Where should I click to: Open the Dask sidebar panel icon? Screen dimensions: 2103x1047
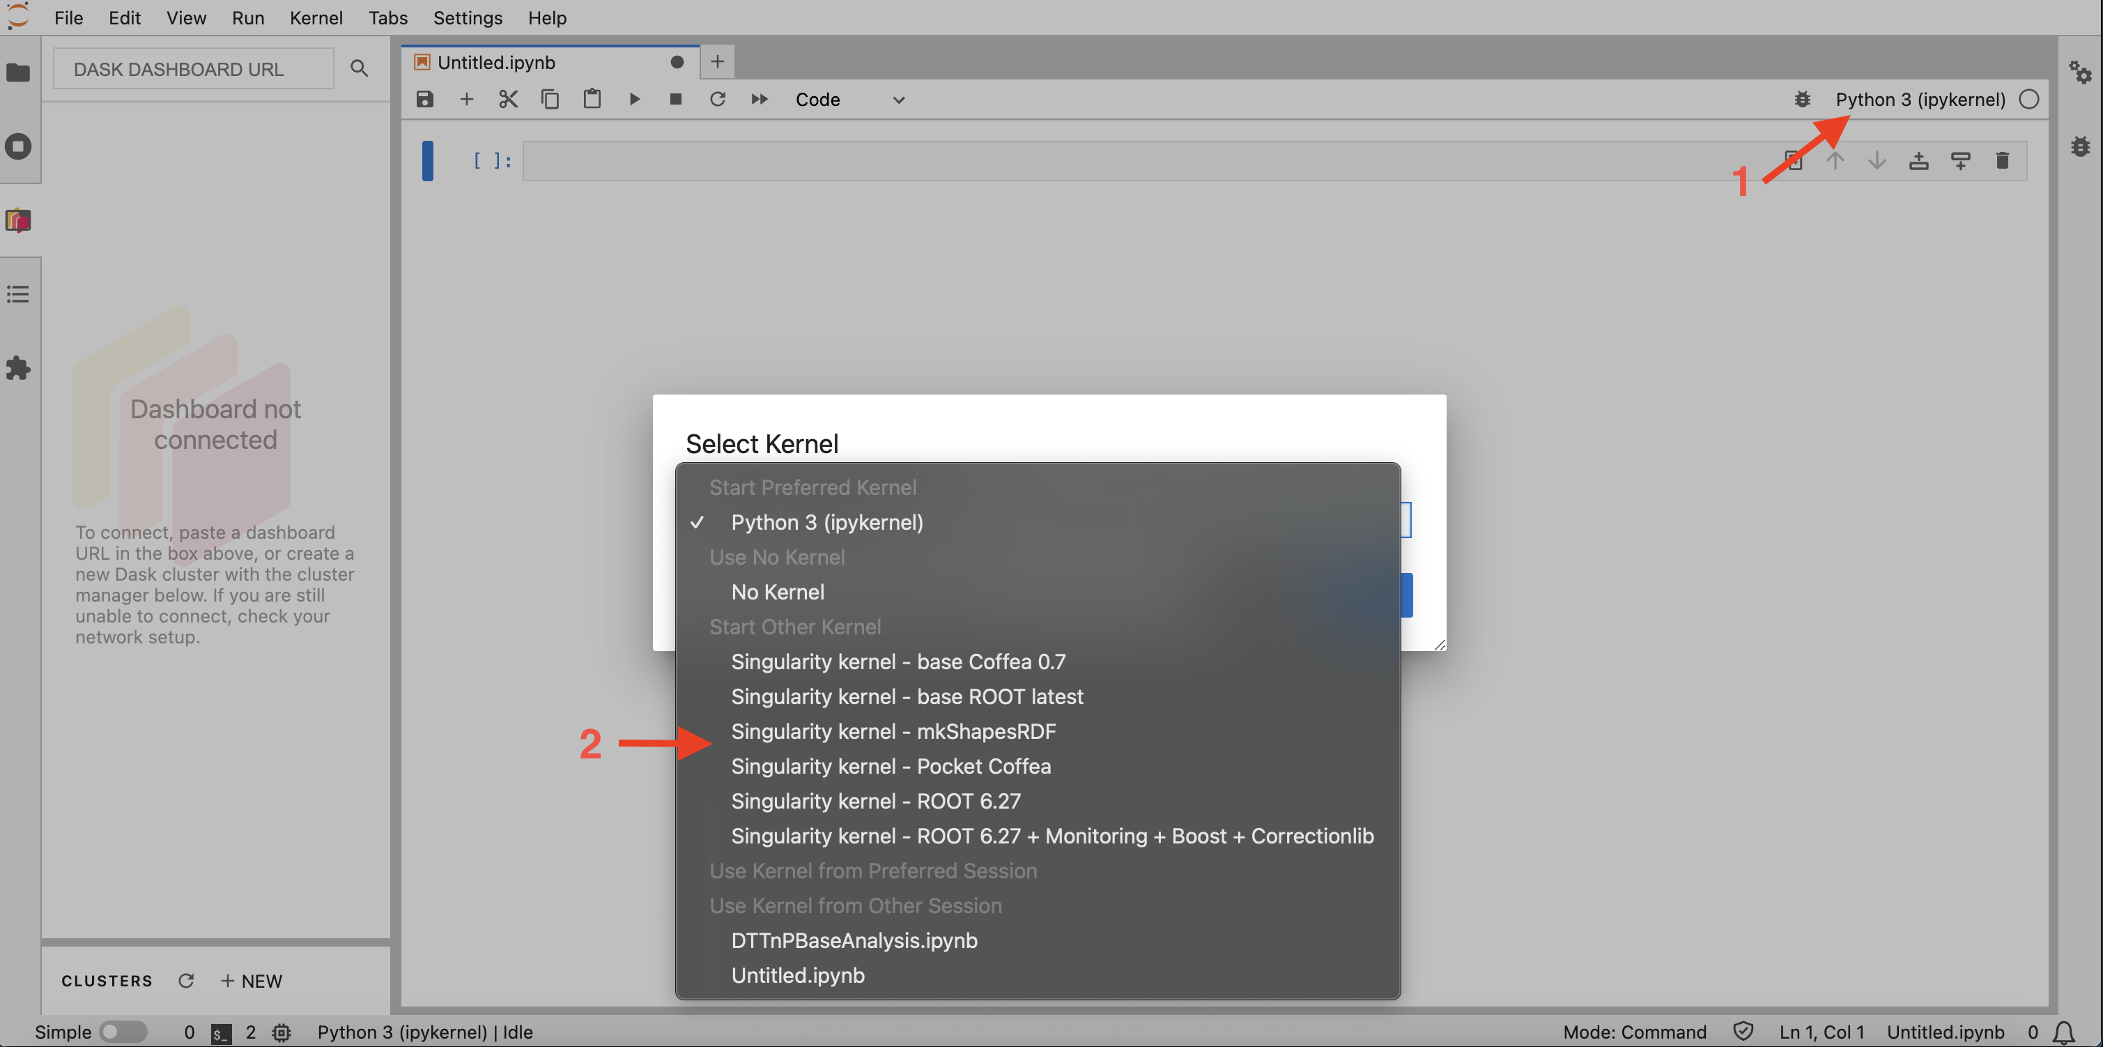(18, 220)
